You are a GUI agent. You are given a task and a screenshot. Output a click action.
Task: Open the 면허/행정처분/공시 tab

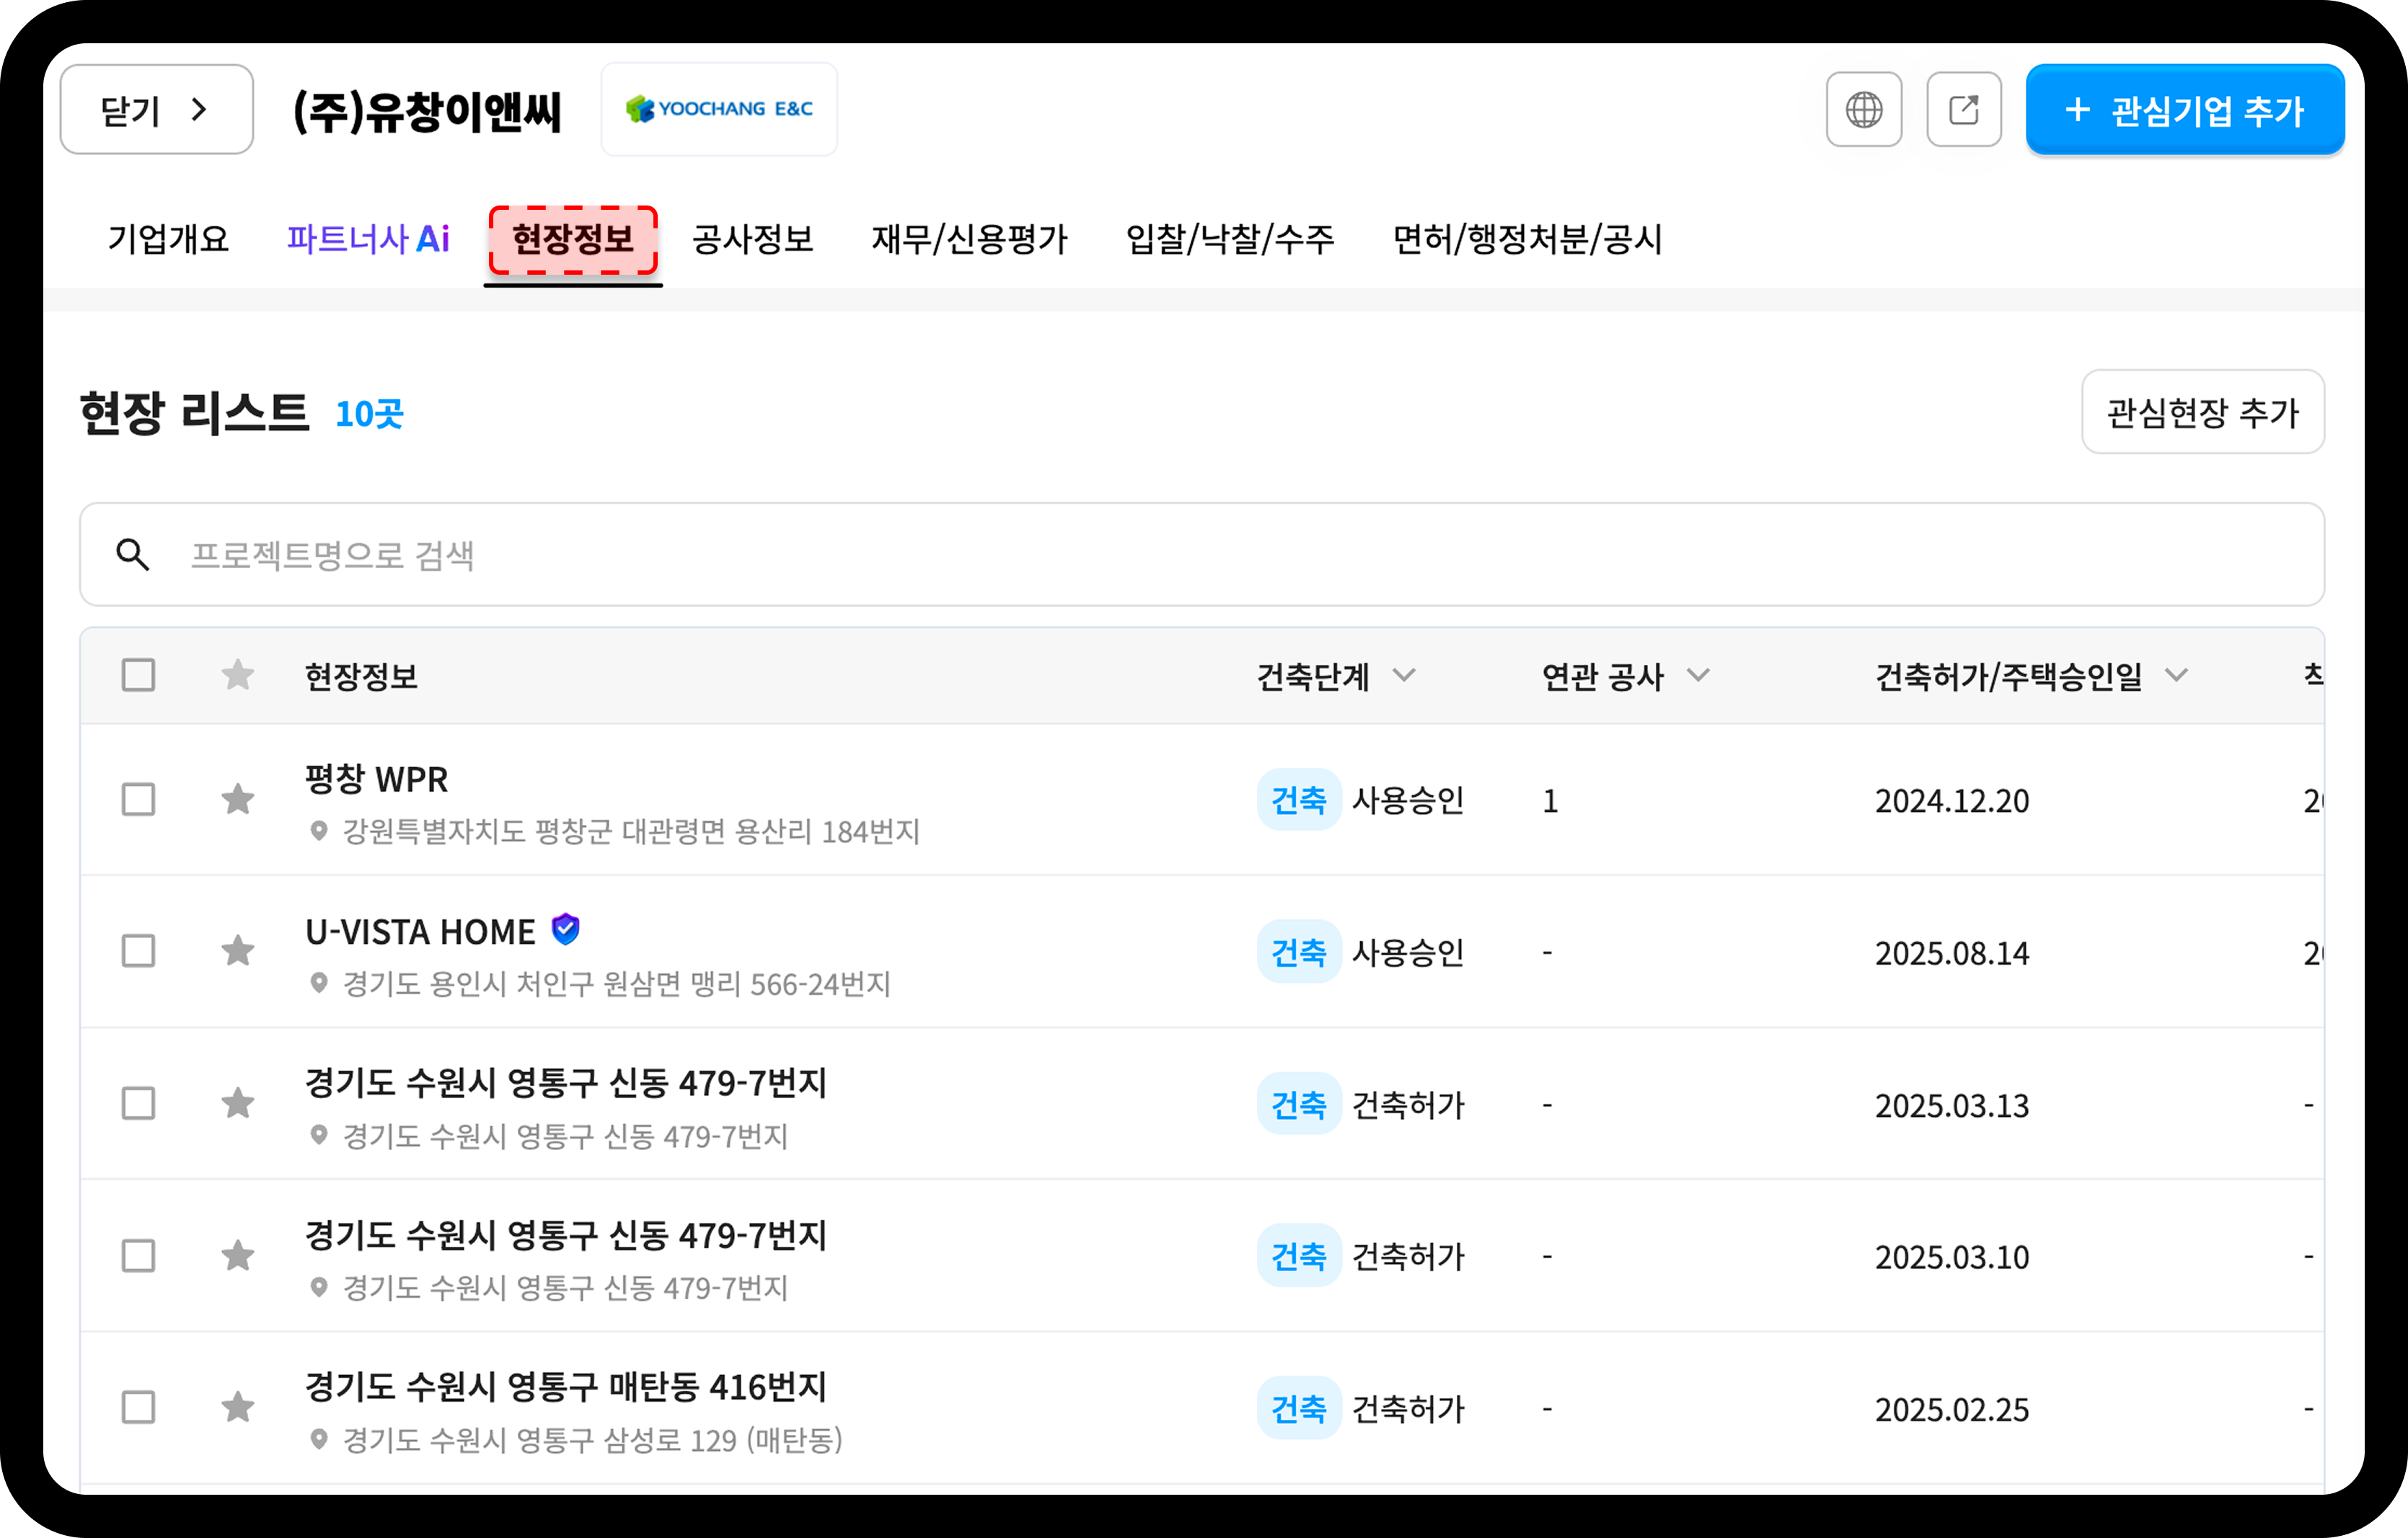tap(1527, 239)
